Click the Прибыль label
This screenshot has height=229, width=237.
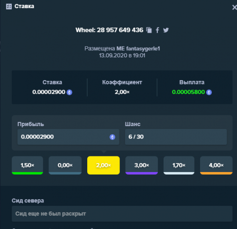click(x=31, y=124)
